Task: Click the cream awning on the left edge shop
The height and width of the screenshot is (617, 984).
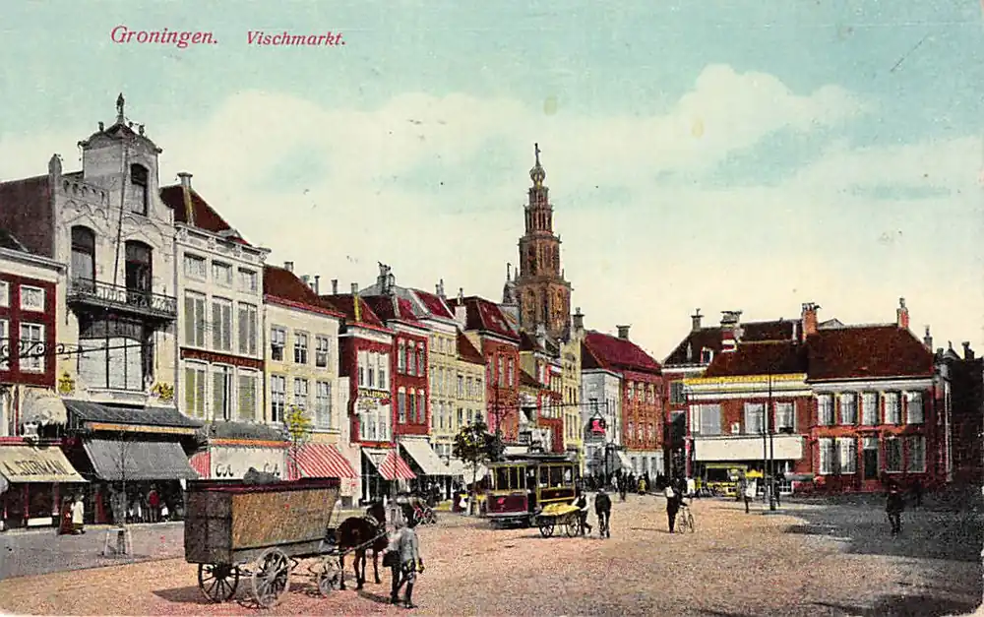Action: pos(37,463)
